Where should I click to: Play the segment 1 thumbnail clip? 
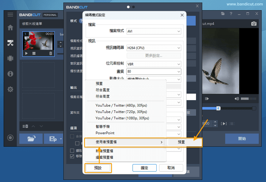tap(26, 54)
